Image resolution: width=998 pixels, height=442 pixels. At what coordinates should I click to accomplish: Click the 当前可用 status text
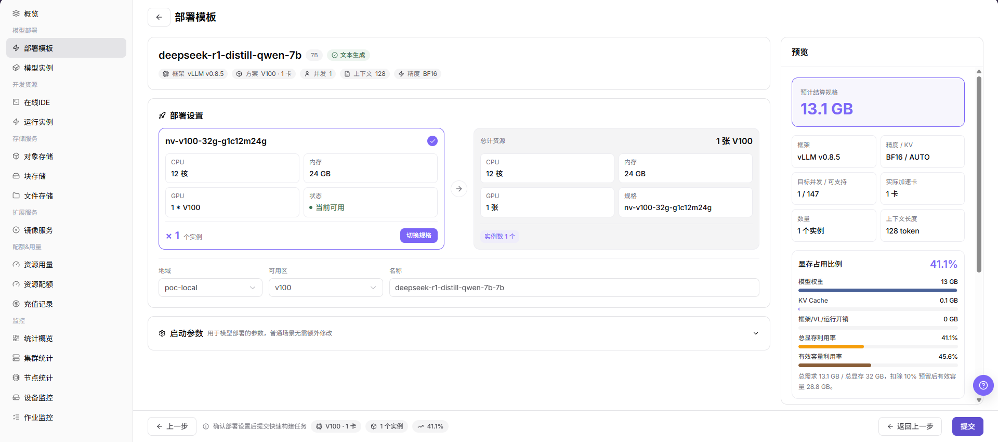pyautogui.click(x=330, y=207)
